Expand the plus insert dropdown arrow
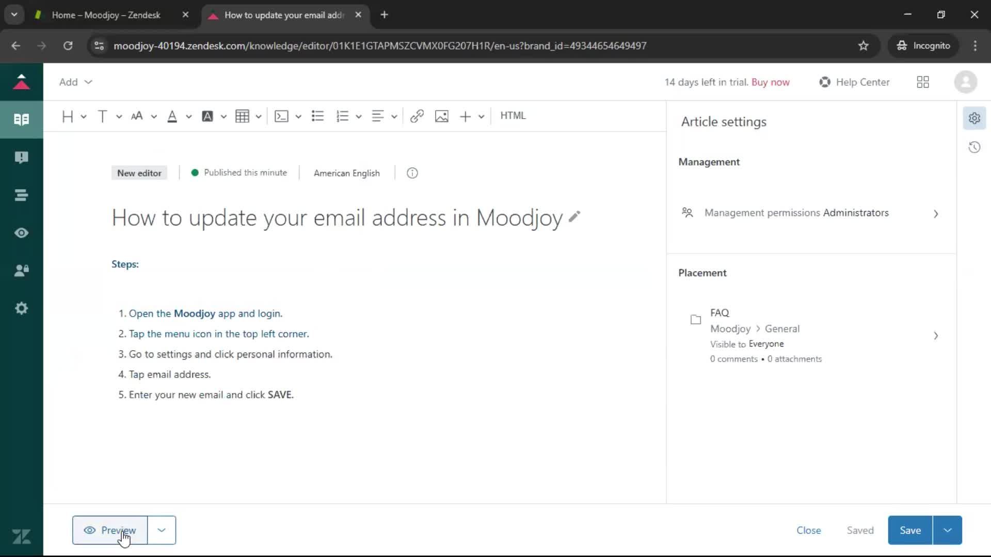Screen dimensions: 991x557 pyautogui.click(x=482, y=117)
